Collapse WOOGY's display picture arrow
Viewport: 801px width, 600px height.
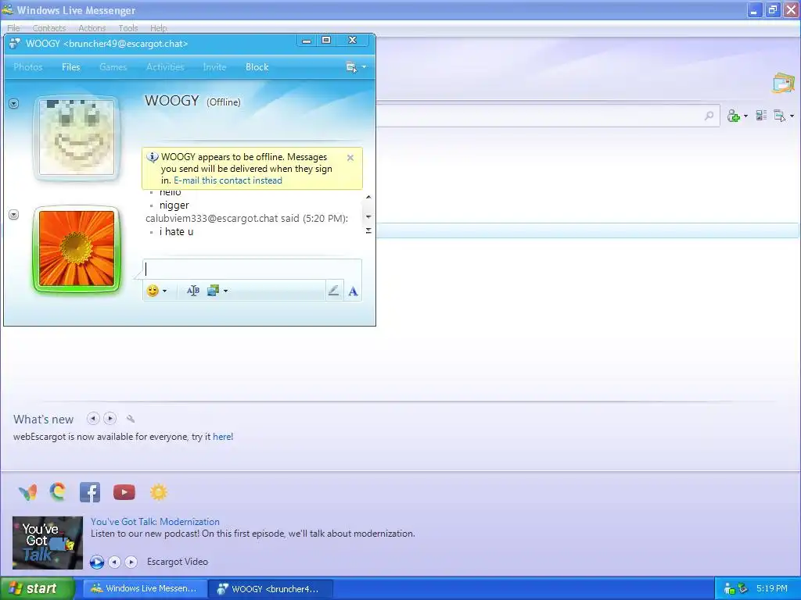pos(14,104)
